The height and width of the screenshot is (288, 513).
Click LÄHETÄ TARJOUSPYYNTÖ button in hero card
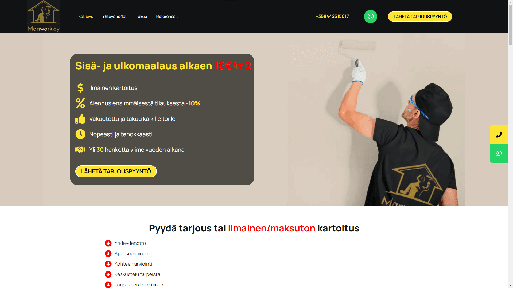pos(116,171)
